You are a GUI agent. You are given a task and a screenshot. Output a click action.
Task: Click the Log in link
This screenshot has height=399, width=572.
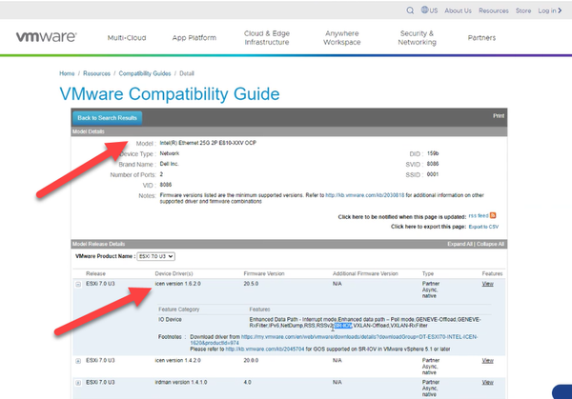coord(549,11)
